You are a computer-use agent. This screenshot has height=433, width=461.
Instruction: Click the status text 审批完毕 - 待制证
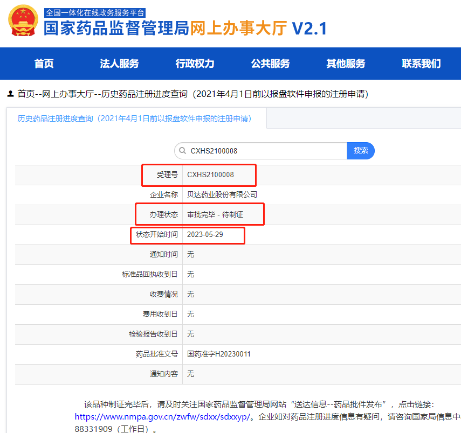[x=215, y=214]
